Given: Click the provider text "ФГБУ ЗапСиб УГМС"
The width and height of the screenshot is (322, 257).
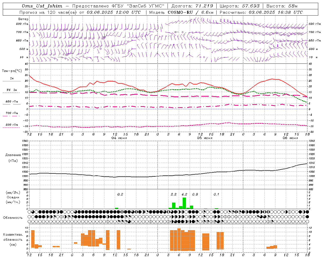Looking at the screenshot, I should point(138,6).
